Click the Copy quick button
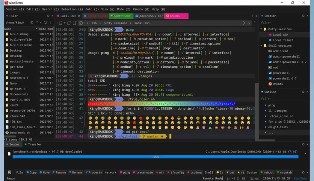This screenshot has width=314, height=181. pos(31,172)
